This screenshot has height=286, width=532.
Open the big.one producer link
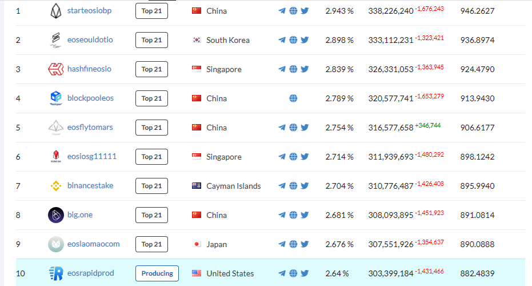click(80, 215)
